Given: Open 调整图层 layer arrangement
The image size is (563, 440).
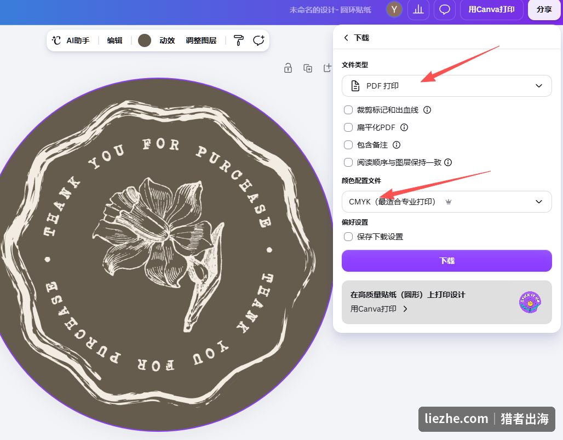Looking at the screenshot, I should coord(201,40).
